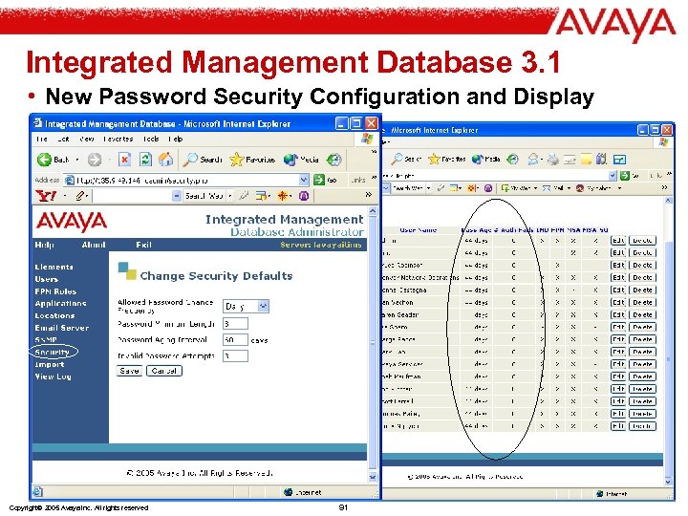Click the highlighter icon in front Yahoo toolbar
688x516 pixels.
coord(244,196)
